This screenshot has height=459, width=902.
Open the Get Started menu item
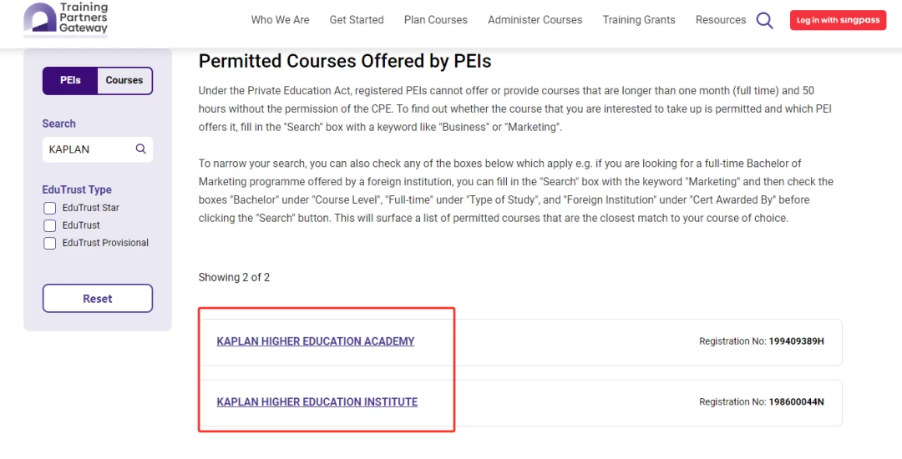pyautogui.click(x=357, y=19)
